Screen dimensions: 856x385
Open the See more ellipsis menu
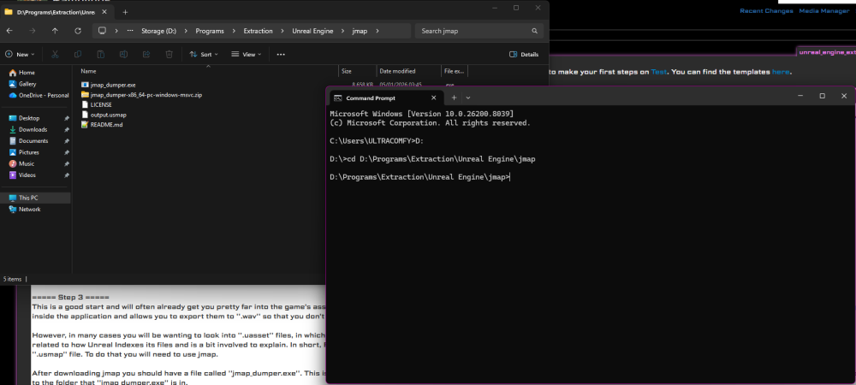pyautogui.click(x=280, y=54)
